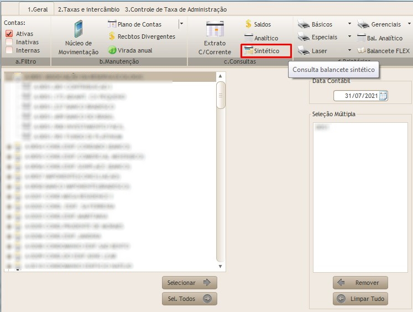This screenshot has width=413, height=312.
Task: Uncheck the Ativas accounts checkbox
Action: pos(9,34)
